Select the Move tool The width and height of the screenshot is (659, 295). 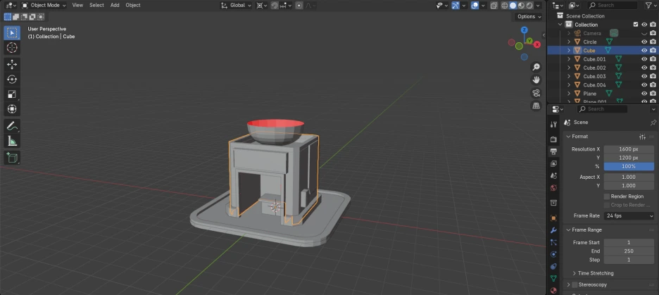pyautogui.click(x=12, y=64)
